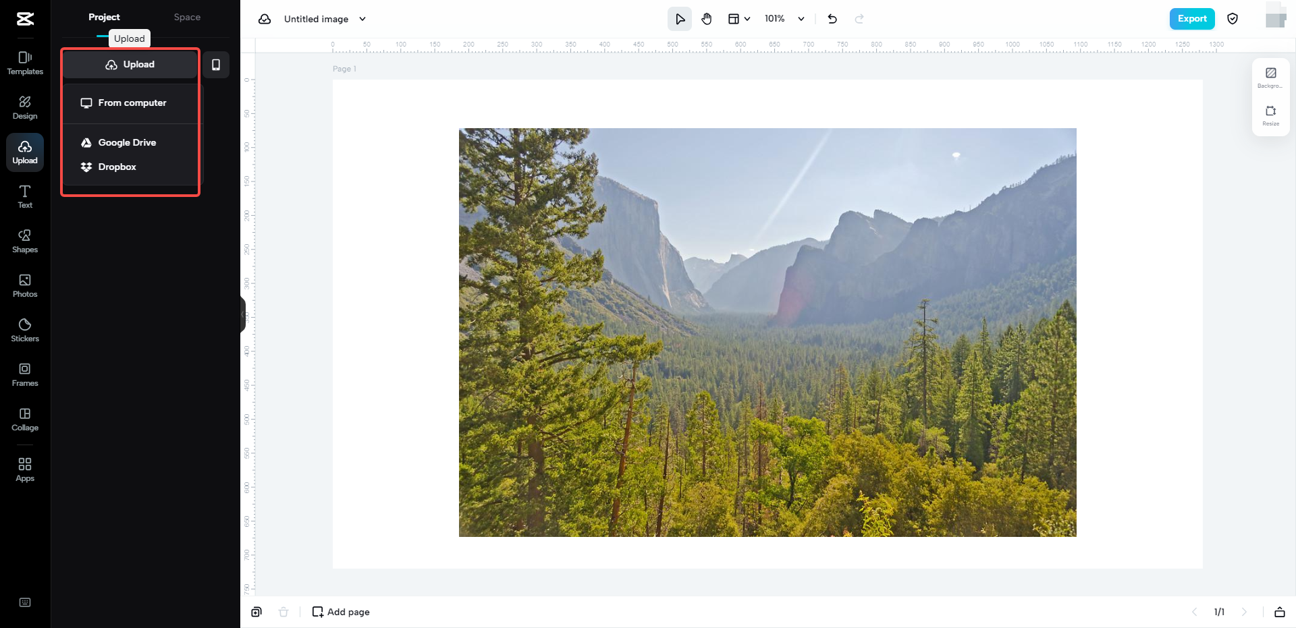Open the Shapes panel
This screenshot has width=1296, height=628.
25,241
